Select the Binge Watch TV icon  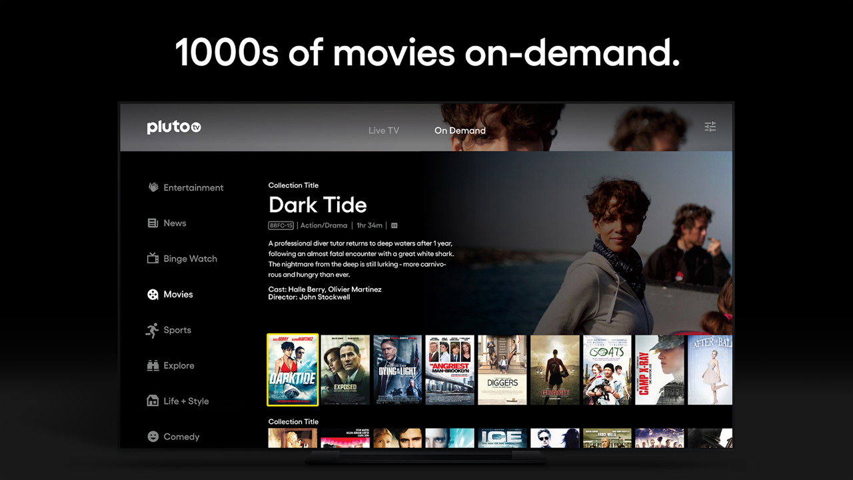[x=153, y=259]
